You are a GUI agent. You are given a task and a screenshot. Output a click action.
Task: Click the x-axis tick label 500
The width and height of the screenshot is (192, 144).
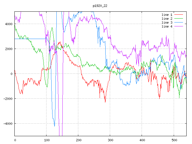pos(174,140)
